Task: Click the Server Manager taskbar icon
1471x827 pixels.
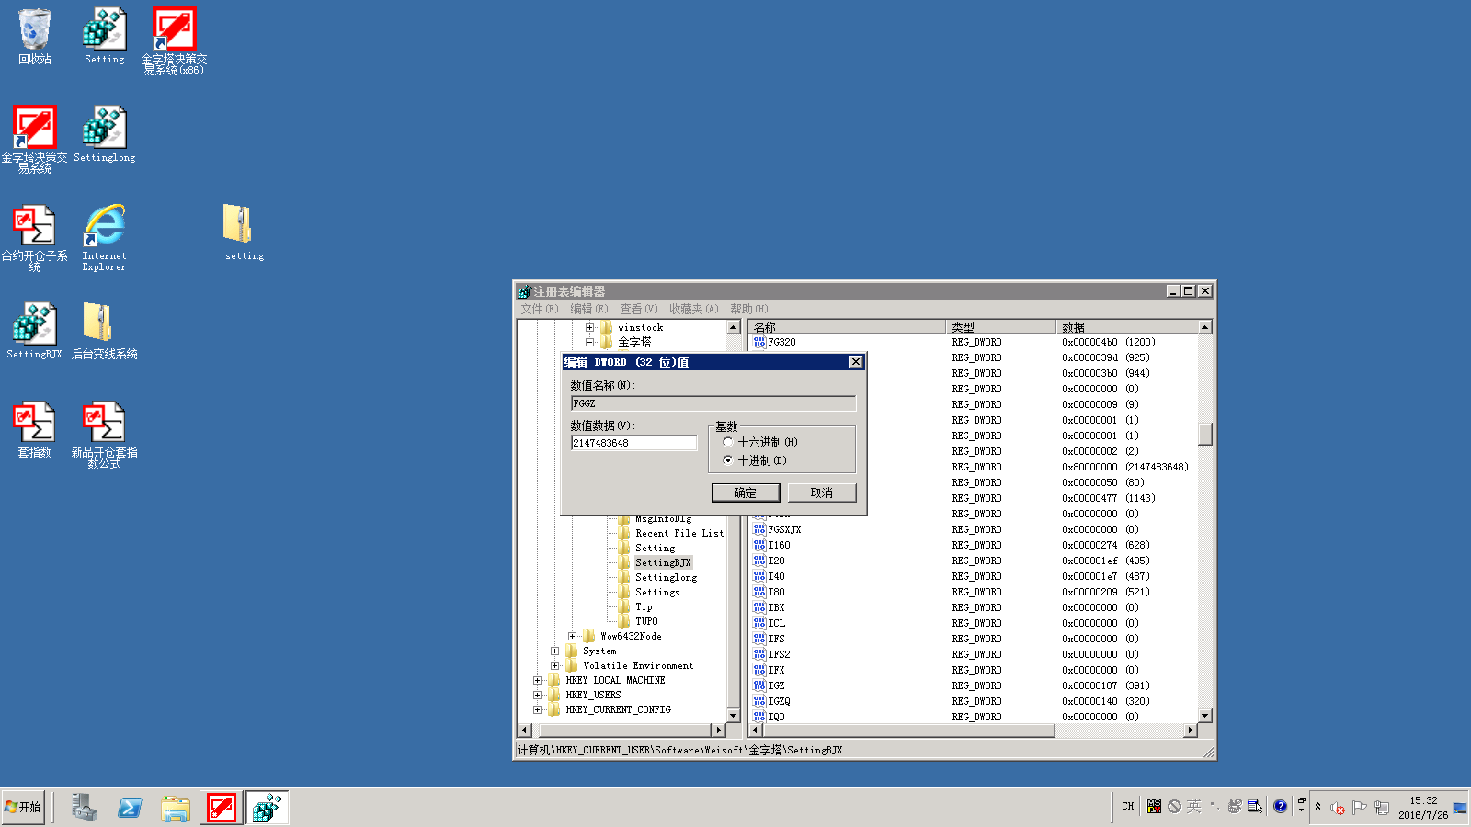Action: [85, 808]
